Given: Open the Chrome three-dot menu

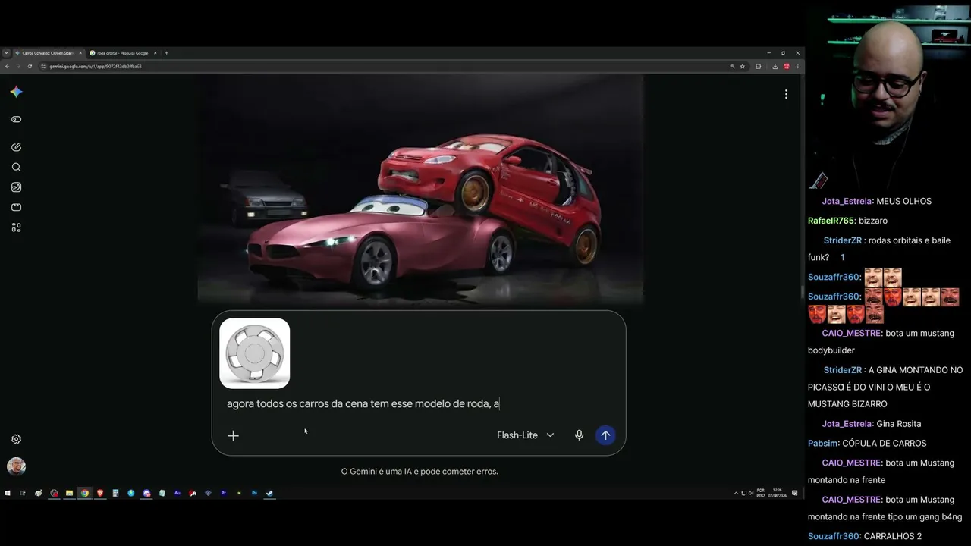Looking at the screenshot, I should [798, 66].
